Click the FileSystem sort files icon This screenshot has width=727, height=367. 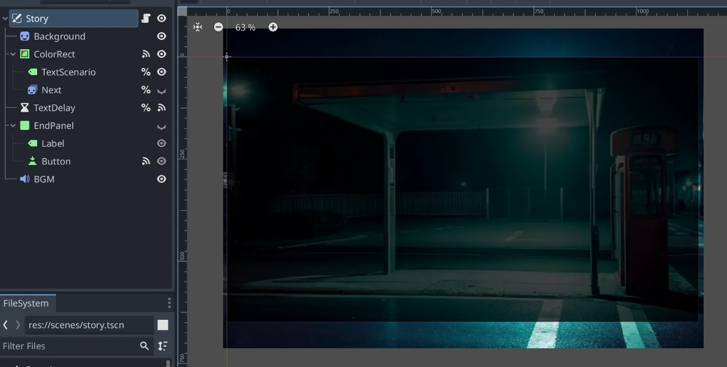pyautogui.click(x=163, y=346)
